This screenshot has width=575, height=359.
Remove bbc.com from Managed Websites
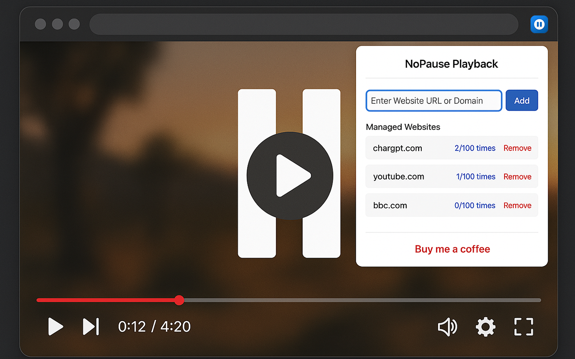click(x=517, y=205)
